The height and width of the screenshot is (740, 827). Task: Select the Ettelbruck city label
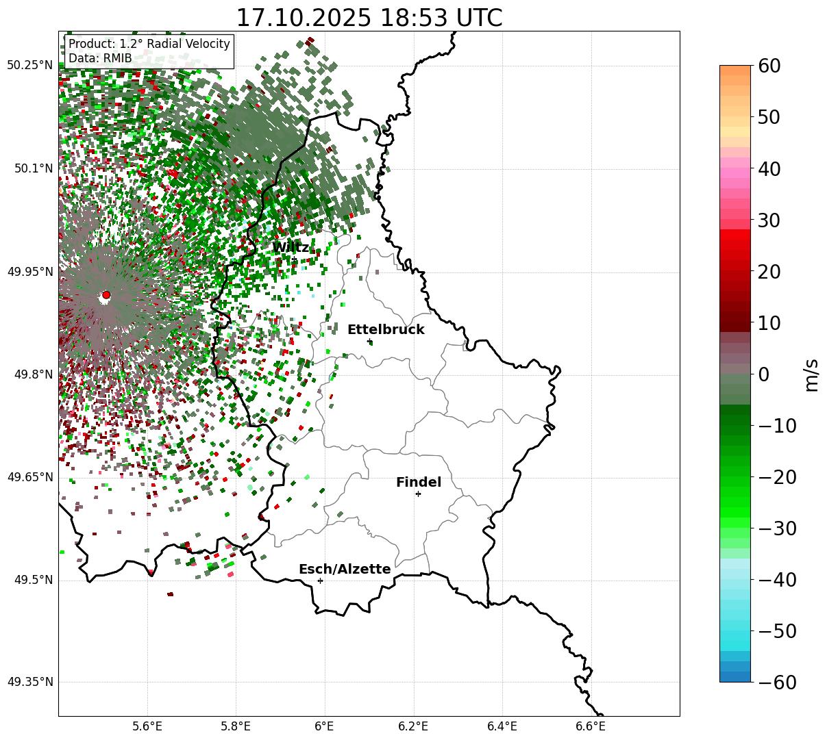(386, 330)
